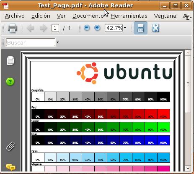Zoom in with the plus button
Image resolution: width=194 pixels, height=174 pixels.
click(x=97, y=28)
